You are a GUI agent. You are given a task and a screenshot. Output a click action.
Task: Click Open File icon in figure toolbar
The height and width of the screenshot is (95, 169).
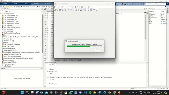click(x=57, y=10)
